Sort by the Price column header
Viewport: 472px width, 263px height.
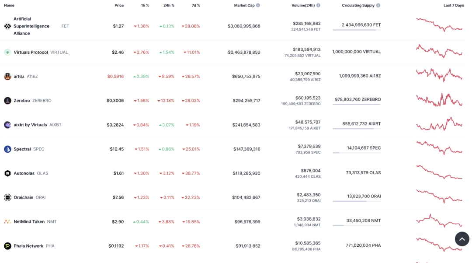[x=119, y=5]
